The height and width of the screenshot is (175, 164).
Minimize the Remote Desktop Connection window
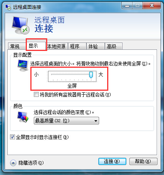[127, 6]
